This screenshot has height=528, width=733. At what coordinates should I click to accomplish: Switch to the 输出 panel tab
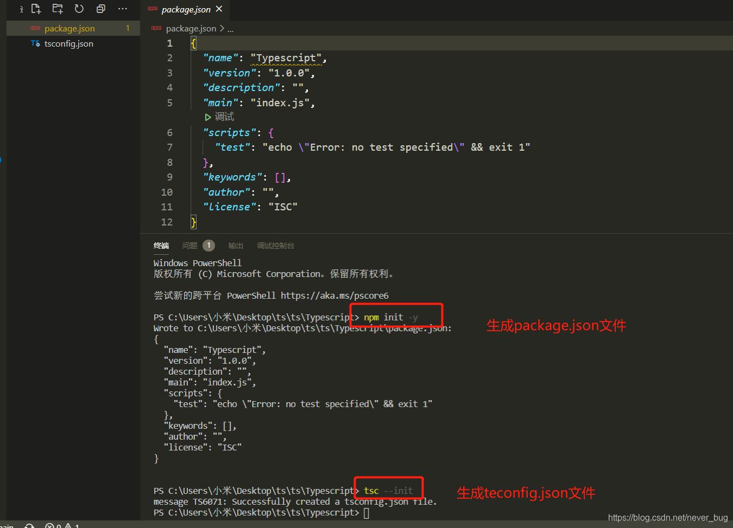pos(236,246)
